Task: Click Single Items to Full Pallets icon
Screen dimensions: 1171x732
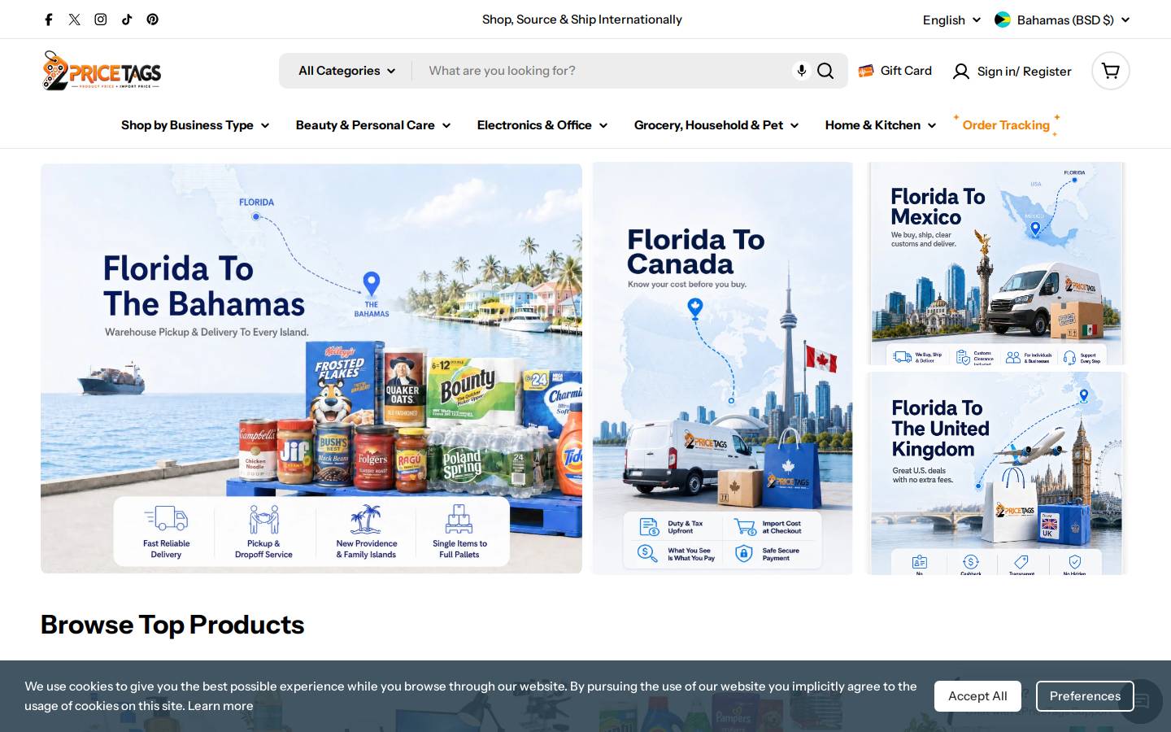Action: 459,519
